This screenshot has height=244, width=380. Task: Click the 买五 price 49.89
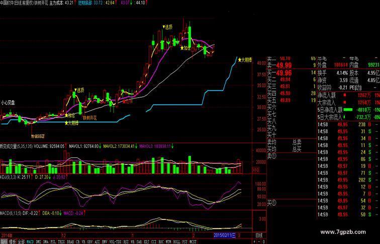click(285, 100)
